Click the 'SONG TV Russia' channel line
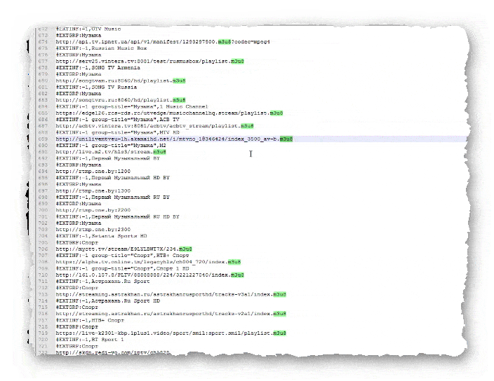Viewport: 494px width, 381px height. coord(96,87)
